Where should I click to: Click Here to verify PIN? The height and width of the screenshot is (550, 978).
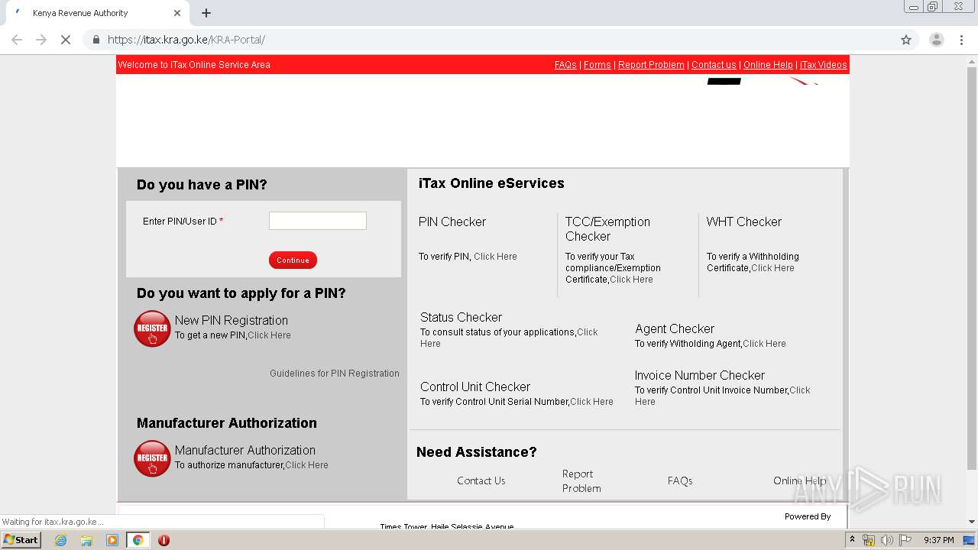click(x=495, y=257)
